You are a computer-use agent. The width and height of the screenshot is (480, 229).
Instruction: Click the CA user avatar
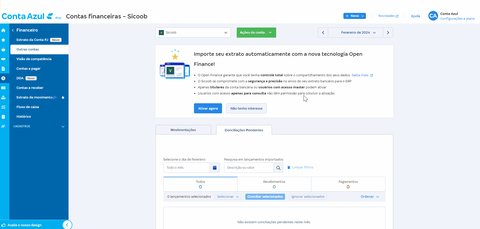coord(433,16)
